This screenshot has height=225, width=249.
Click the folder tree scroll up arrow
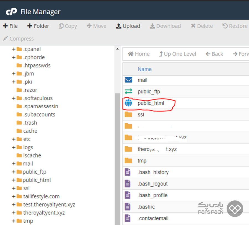[117, 49]
